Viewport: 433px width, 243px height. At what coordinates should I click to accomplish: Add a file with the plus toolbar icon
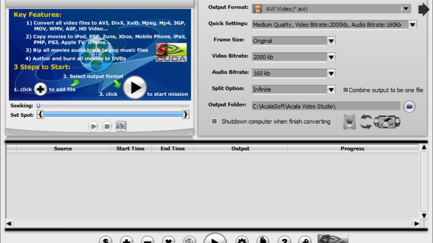coord(126,239)
